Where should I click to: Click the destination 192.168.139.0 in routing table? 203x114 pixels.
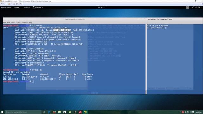pyautogui.click(x=10, y=79)
